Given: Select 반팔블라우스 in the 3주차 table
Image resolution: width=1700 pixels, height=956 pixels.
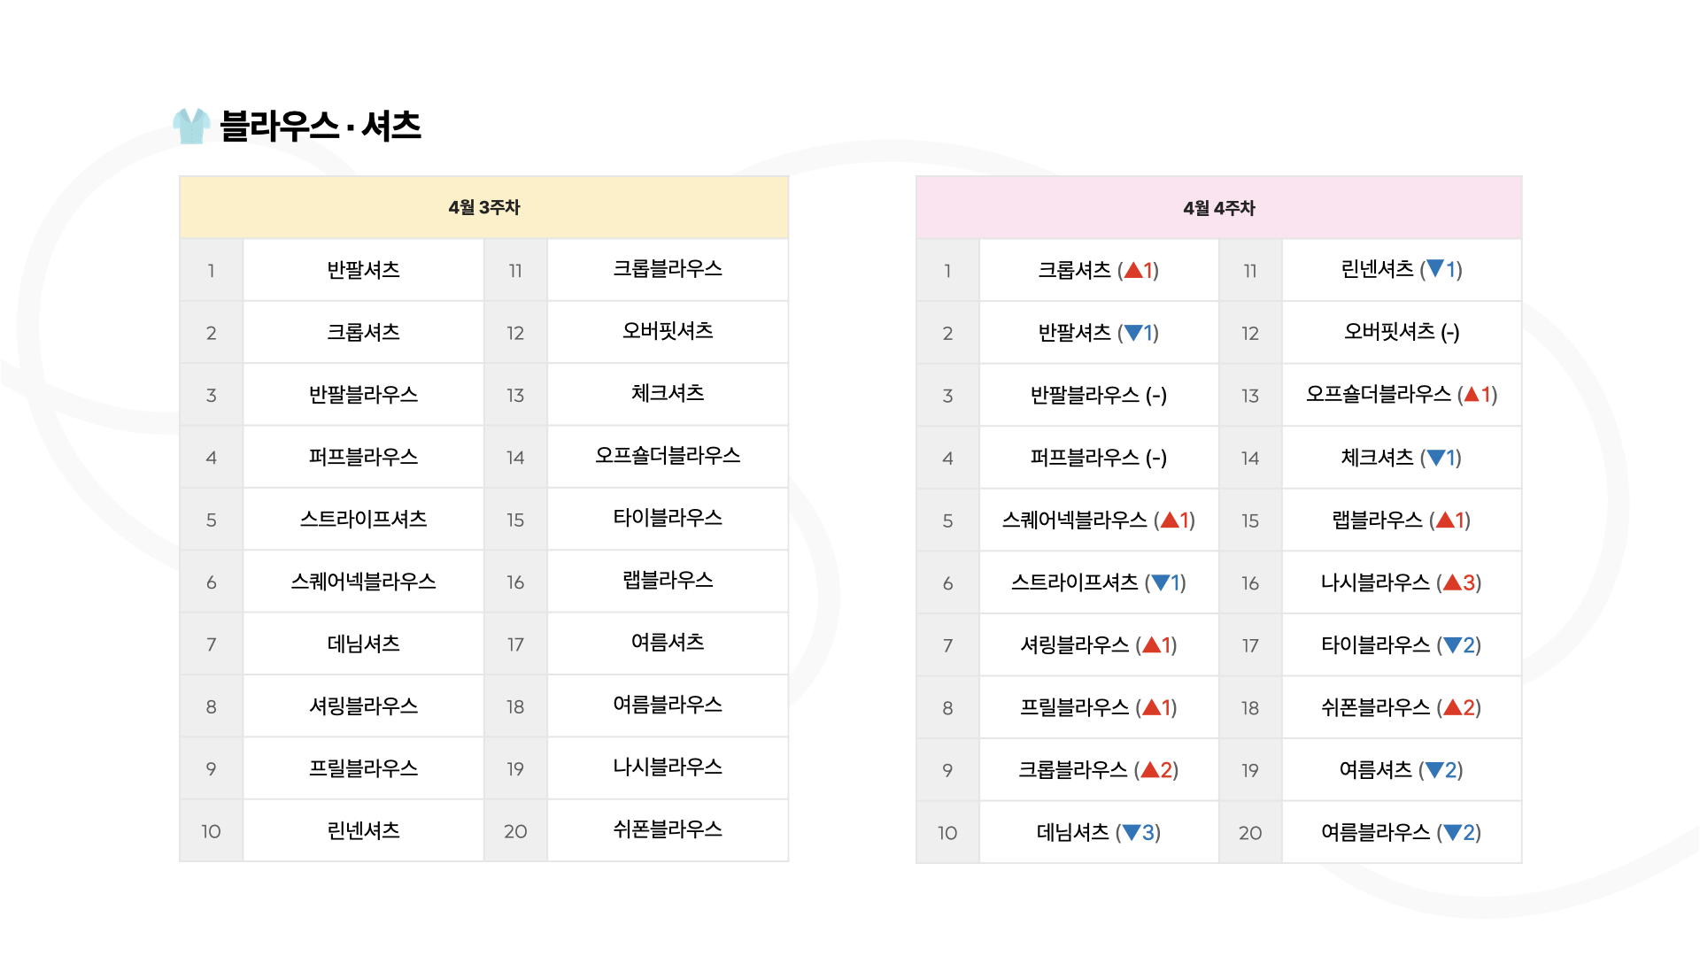Looking at the screenshot, I should click(364, 395).
